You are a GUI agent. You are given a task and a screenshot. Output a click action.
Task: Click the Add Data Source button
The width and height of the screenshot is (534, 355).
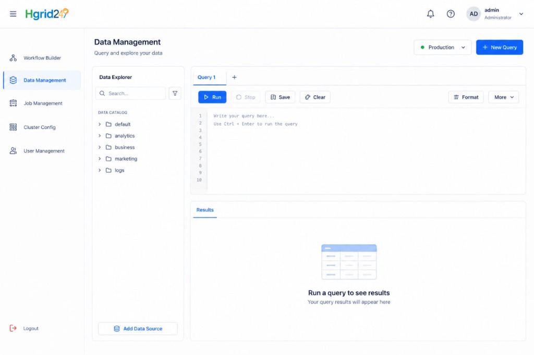[138, 328]
